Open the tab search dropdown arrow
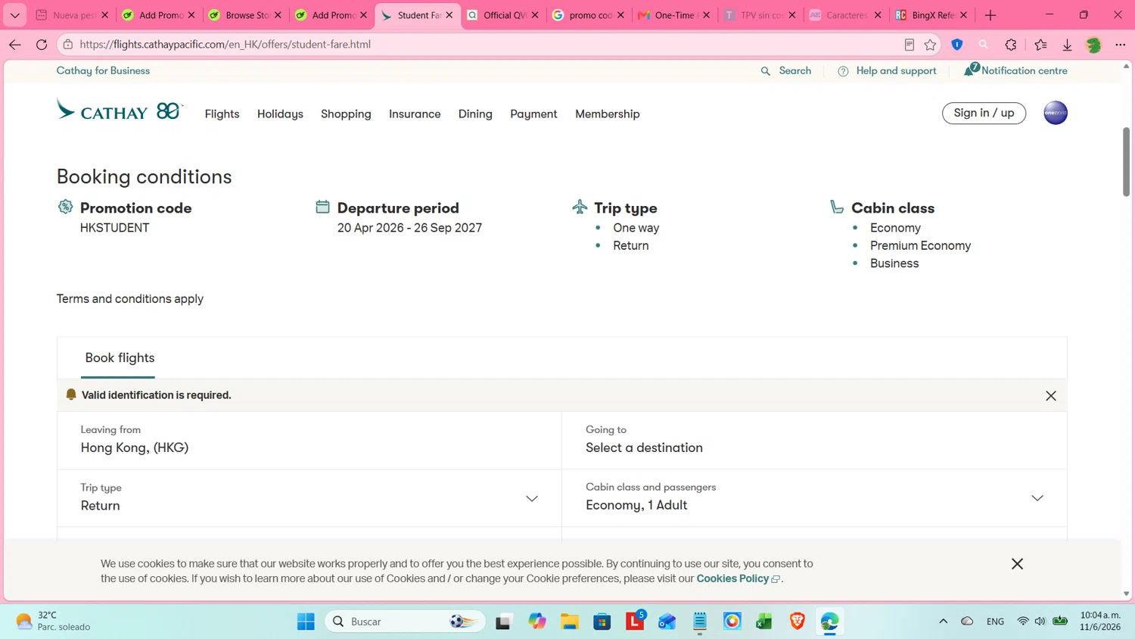1135x639 pixels. click(14, 15)
